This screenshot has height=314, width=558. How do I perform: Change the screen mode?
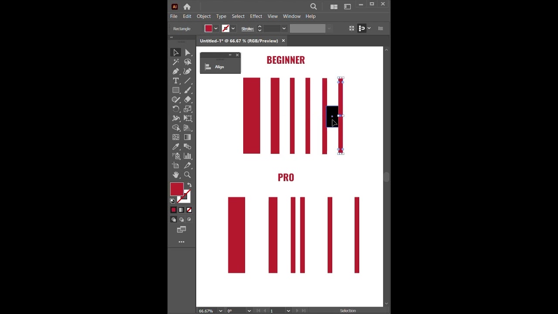[x=181, y=229]
